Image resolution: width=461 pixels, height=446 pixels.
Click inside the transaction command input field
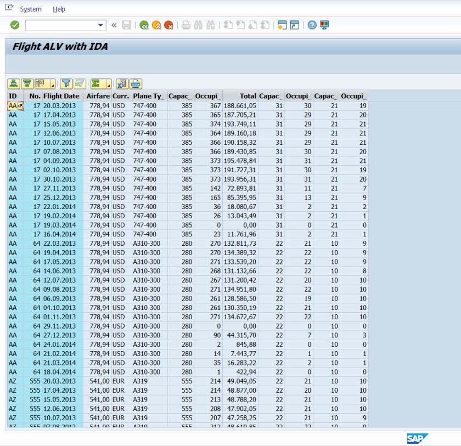(61, 25)
